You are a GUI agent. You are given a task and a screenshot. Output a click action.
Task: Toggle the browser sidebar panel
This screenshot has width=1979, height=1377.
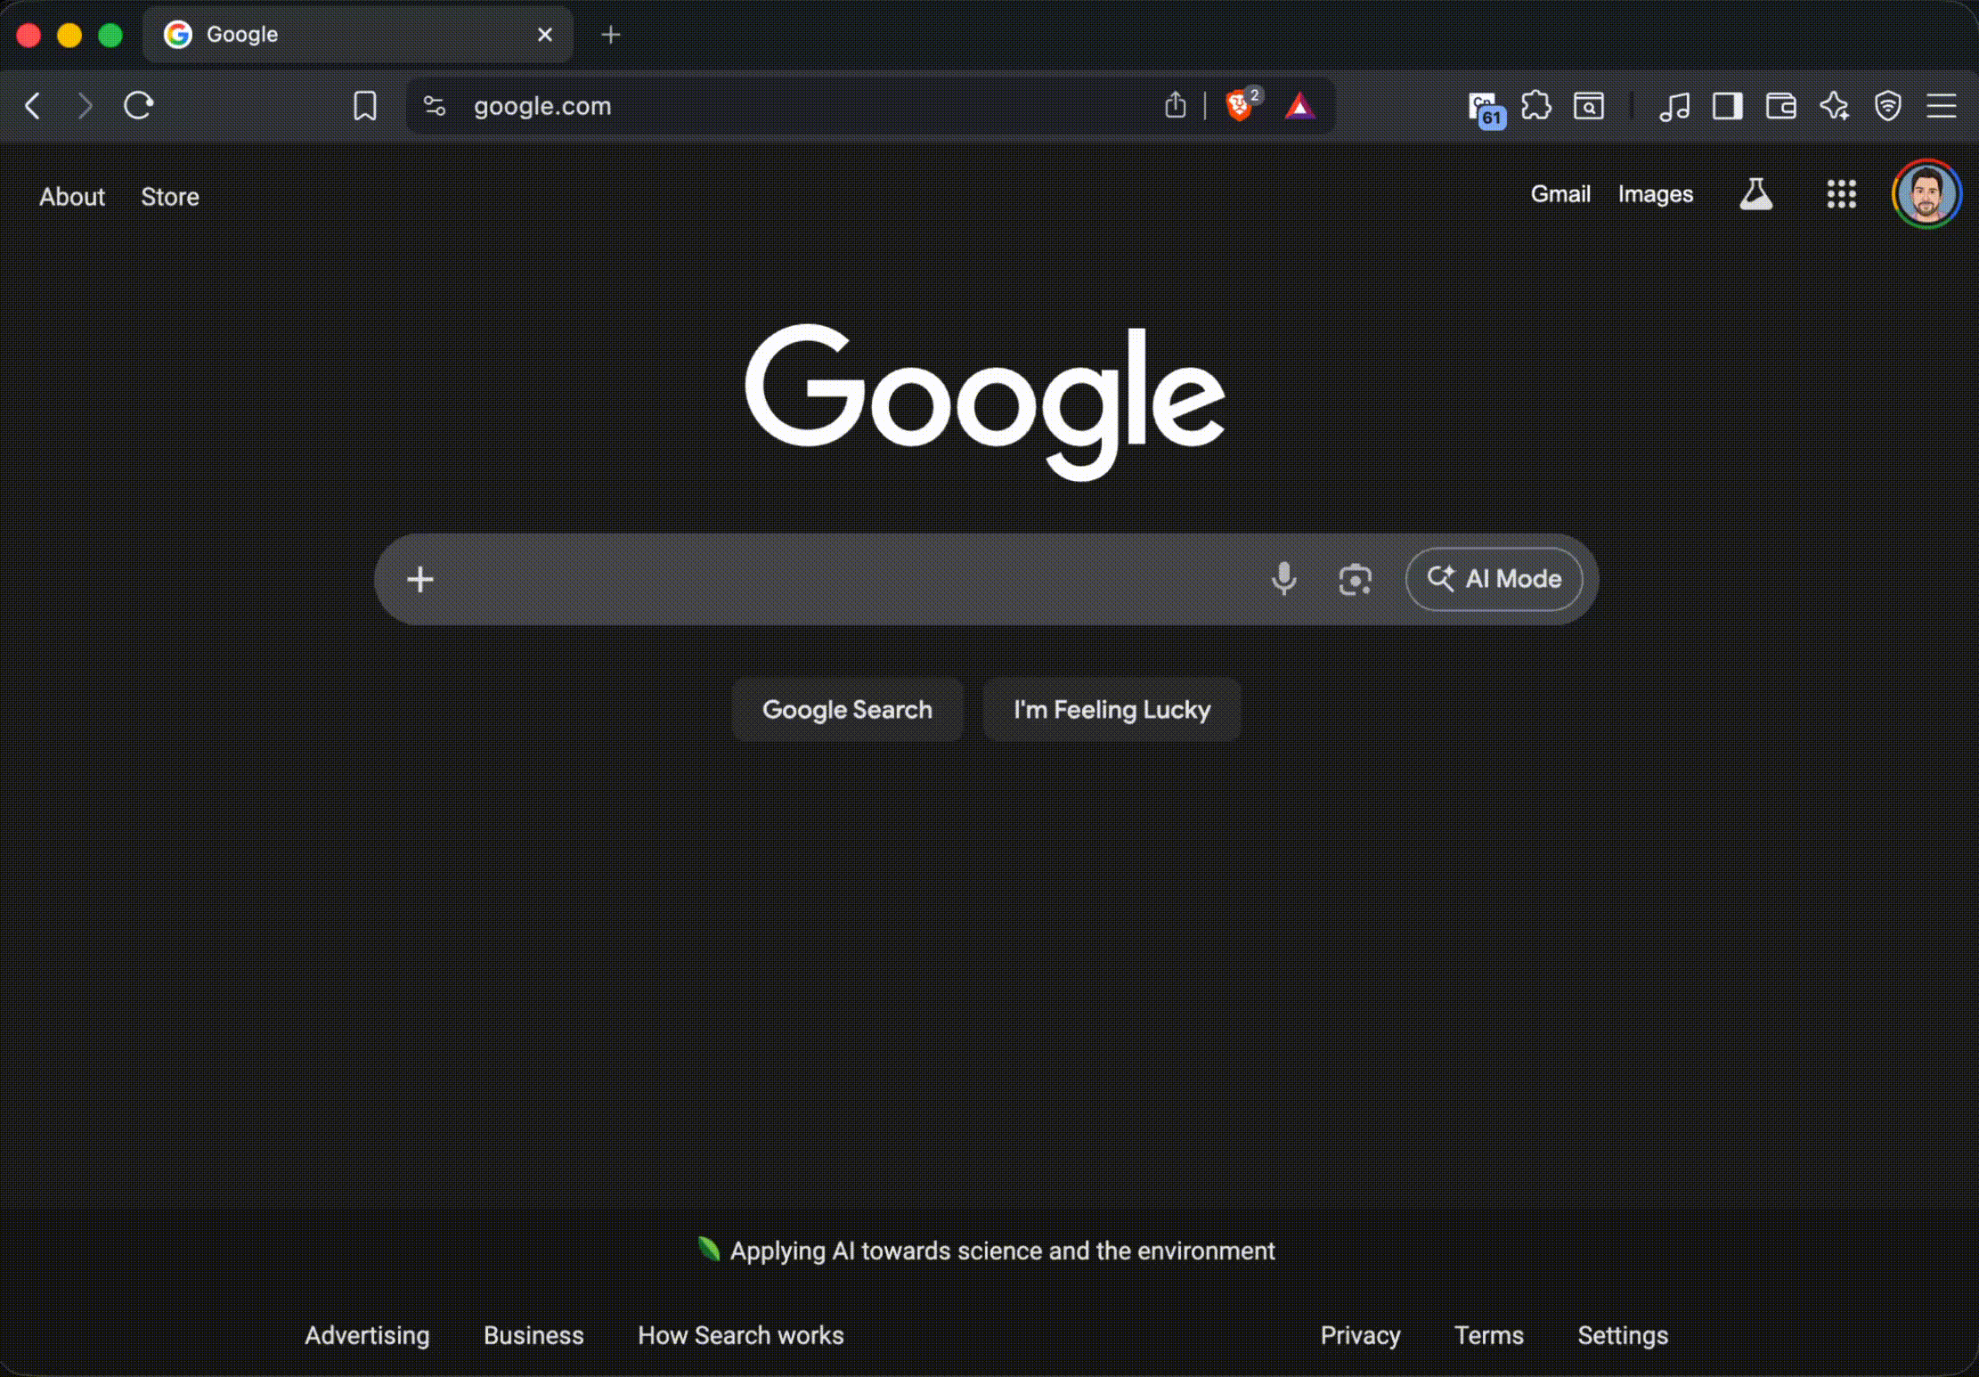click(1727, 106)
